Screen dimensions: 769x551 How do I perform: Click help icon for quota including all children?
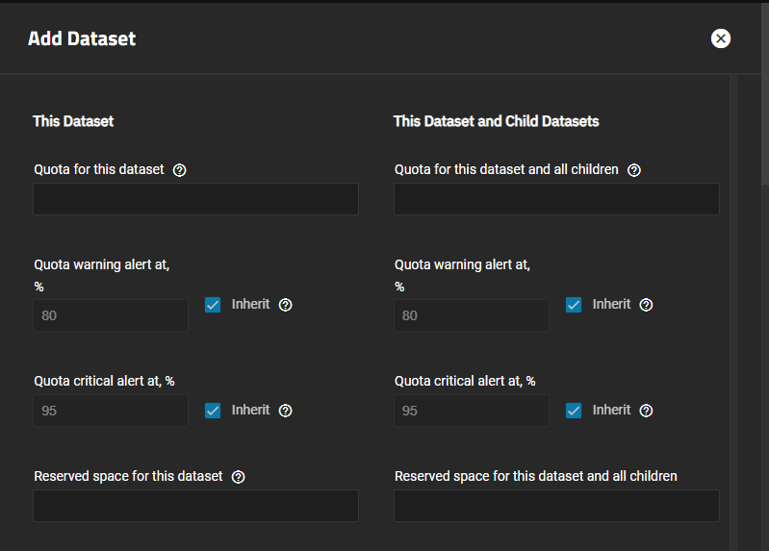(x=634, y=170)
